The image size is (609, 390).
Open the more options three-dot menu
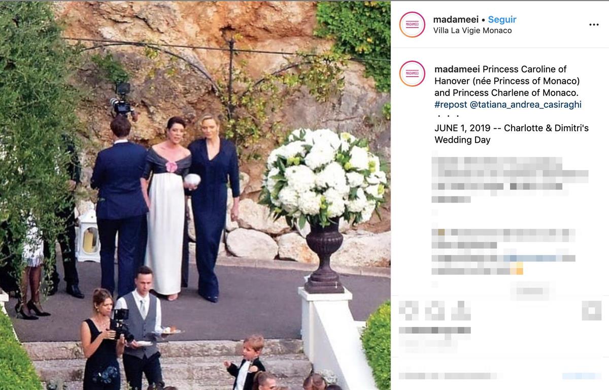[594, 25]
